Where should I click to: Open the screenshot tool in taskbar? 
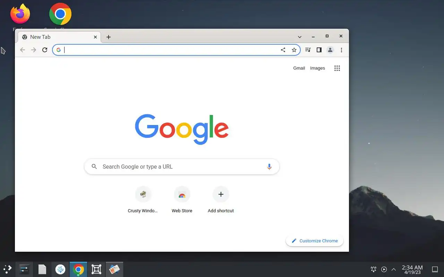tap(96, 269)
